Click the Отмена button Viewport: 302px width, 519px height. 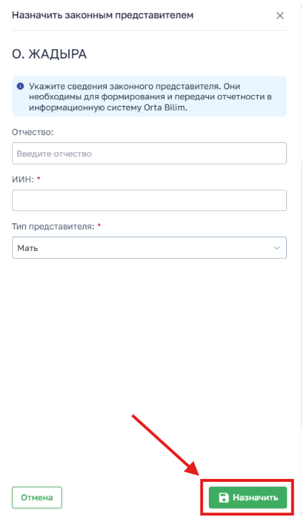[36, 498]
